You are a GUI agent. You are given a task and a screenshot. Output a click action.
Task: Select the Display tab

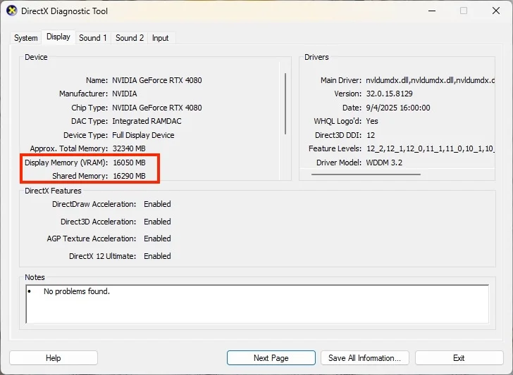tap(58, 37)
